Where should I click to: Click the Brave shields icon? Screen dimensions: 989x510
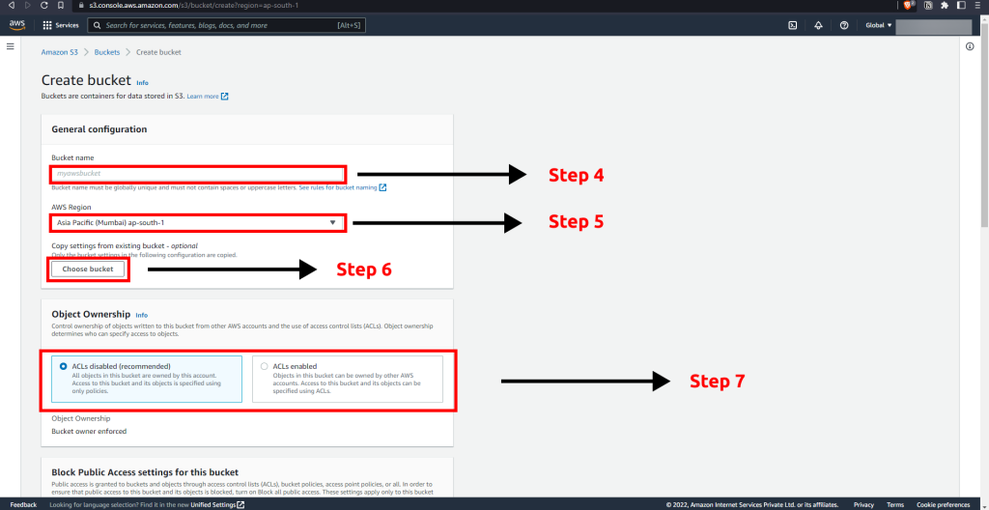pyautogui.click(x=908, y=5)
